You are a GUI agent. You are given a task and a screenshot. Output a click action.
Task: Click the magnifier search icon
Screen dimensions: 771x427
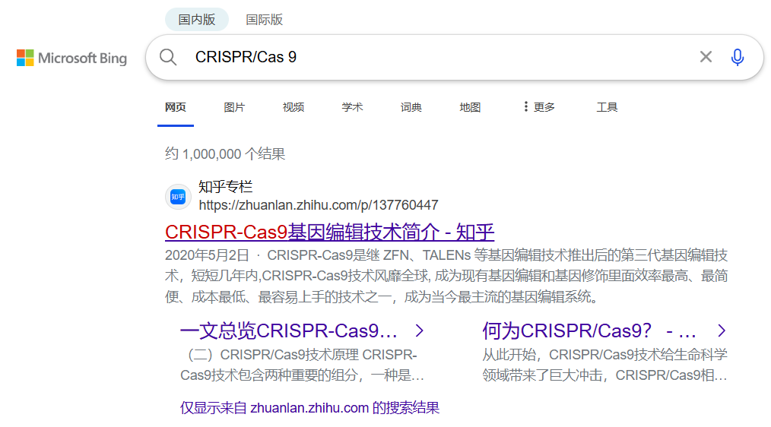click(x=168, y=58)
